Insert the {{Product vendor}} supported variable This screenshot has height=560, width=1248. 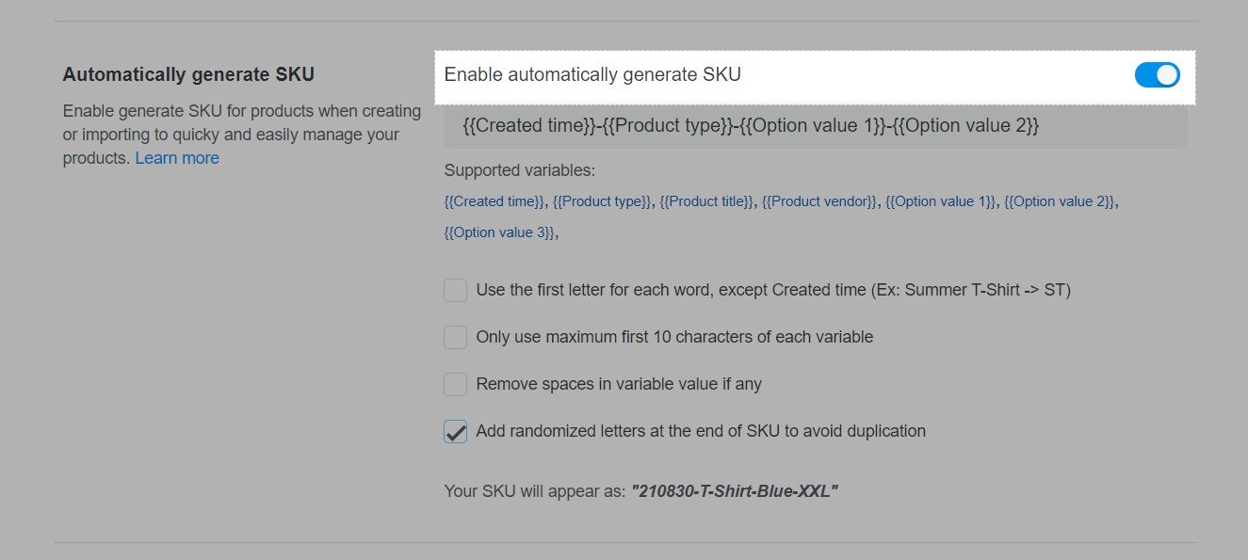click(x=818, y=201)
